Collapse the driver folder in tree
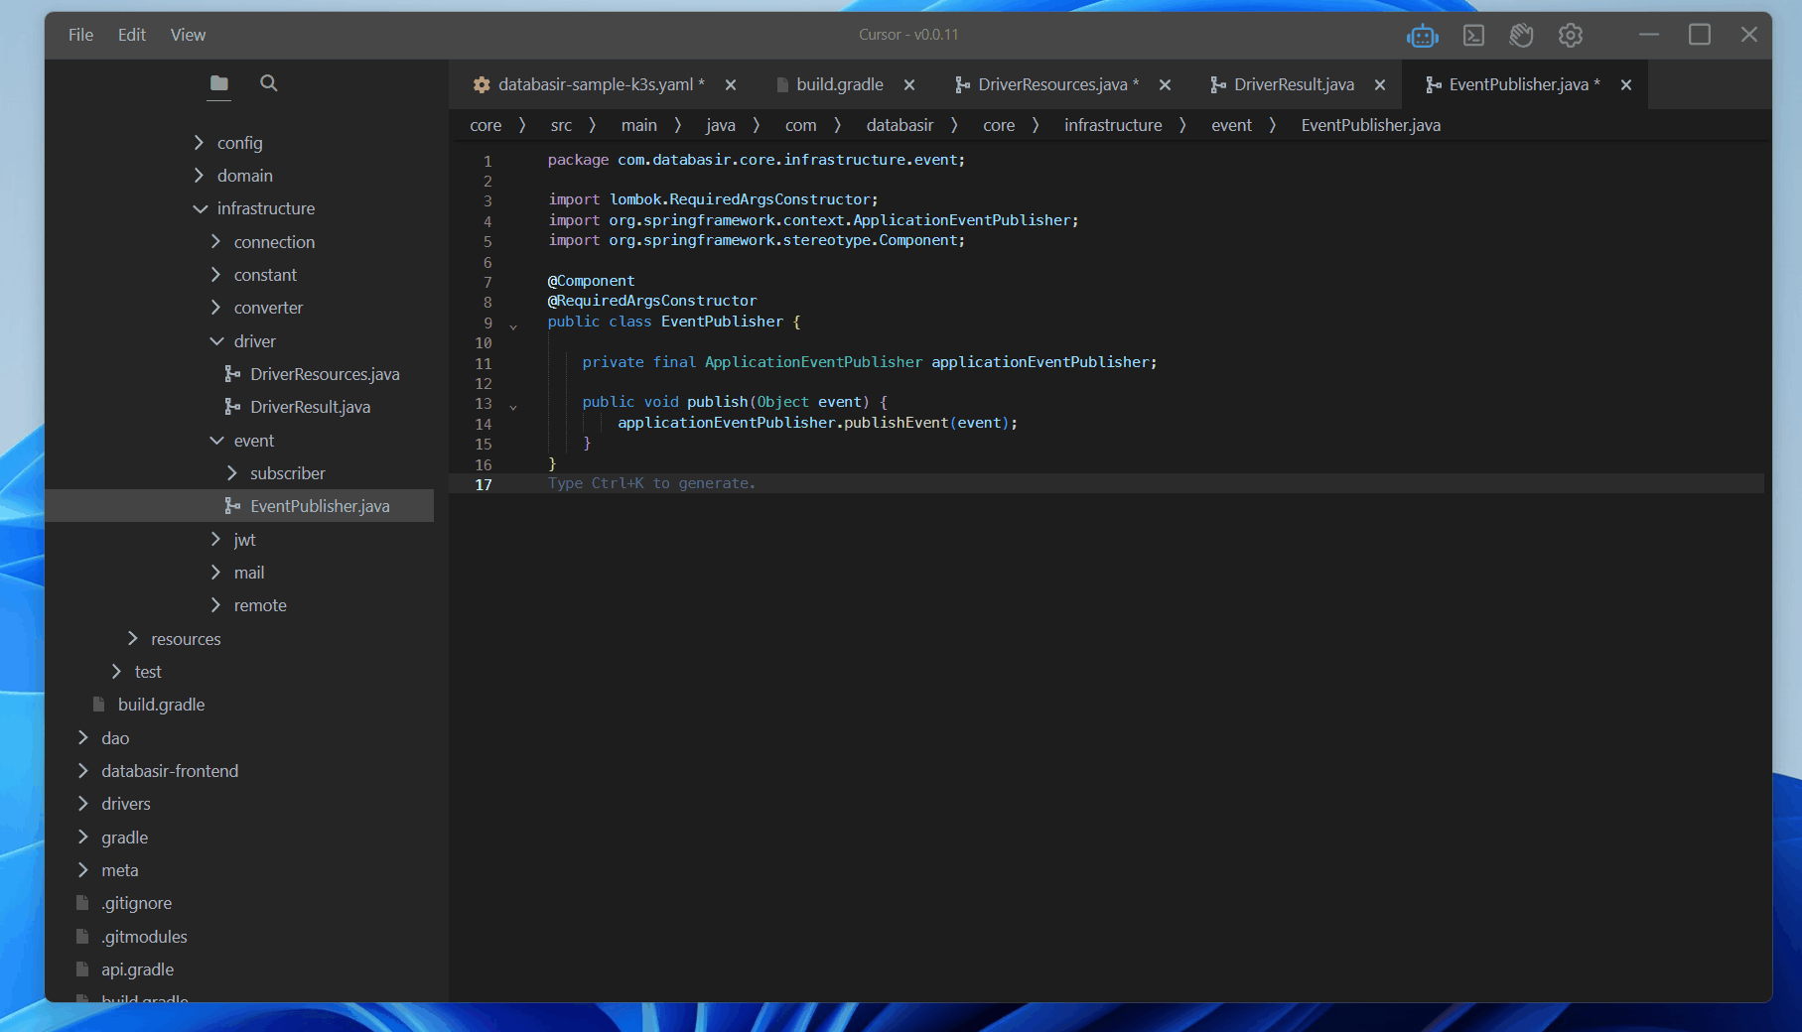 (216, 341)
